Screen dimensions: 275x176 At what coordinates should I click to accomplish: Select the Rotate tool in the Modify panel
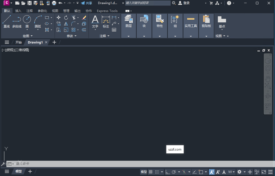pos(66,18)
